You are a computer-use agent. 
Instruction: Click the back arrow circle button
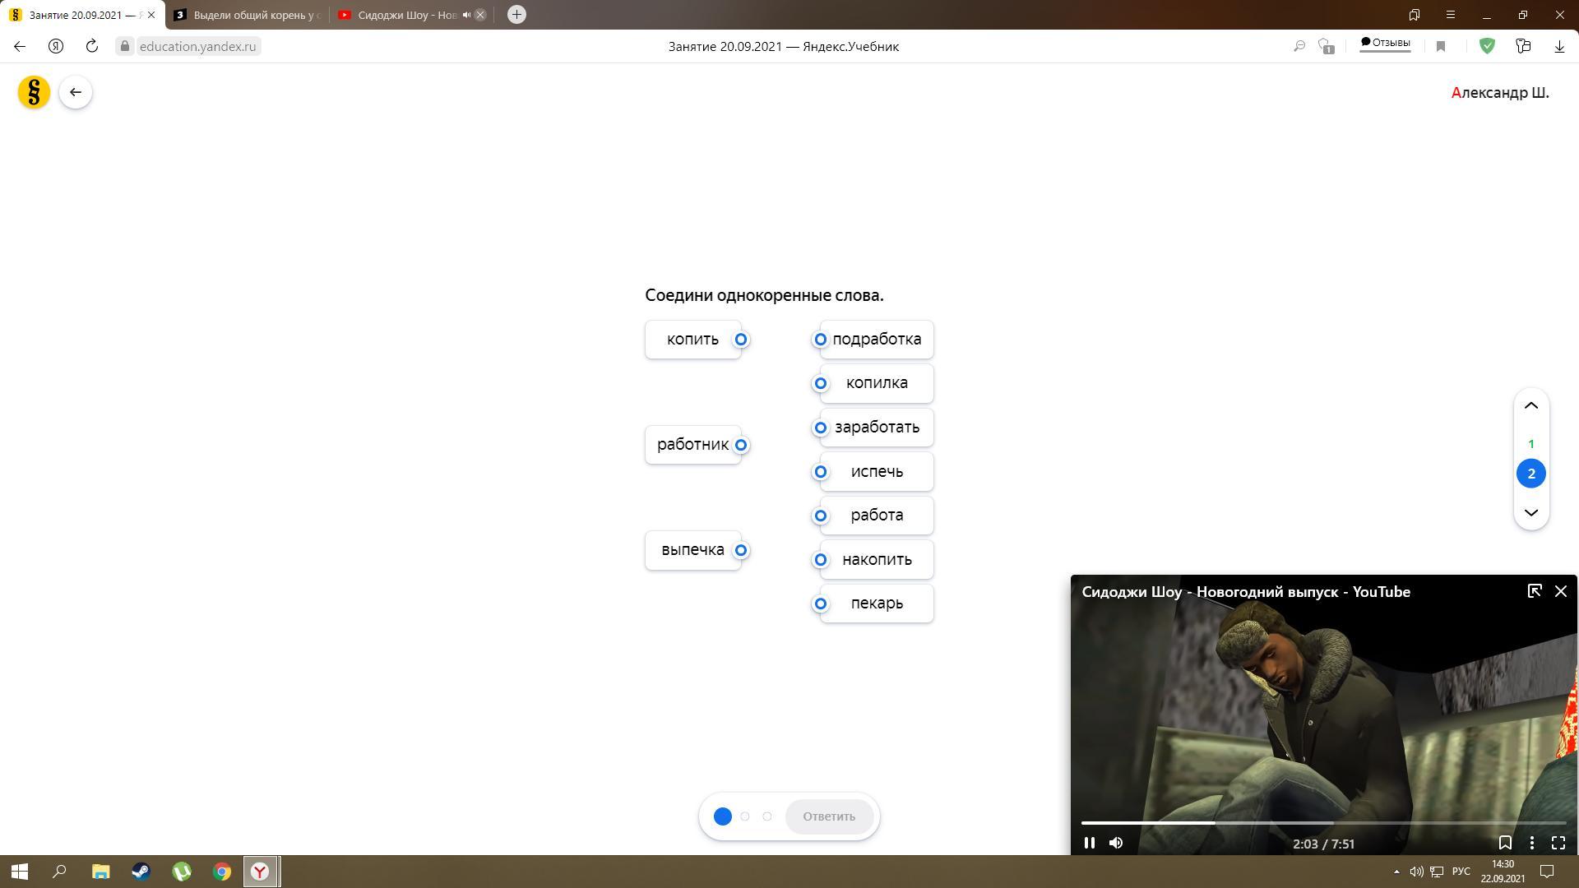[76, 92]
